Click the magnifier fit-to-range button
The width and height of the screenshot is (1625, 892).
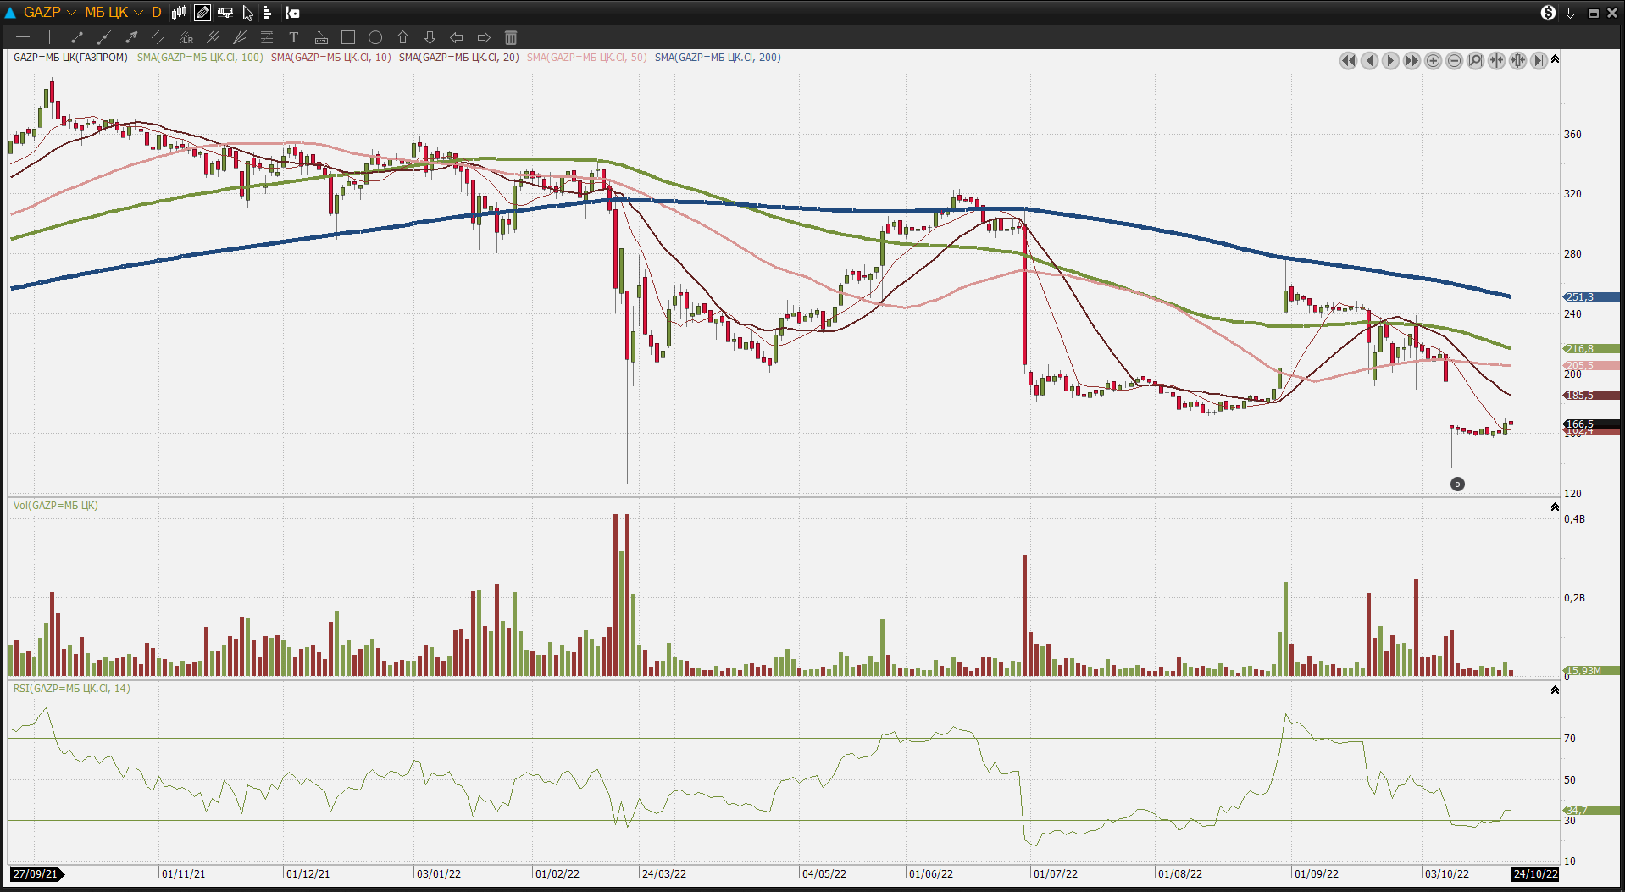pos(1475,60)
